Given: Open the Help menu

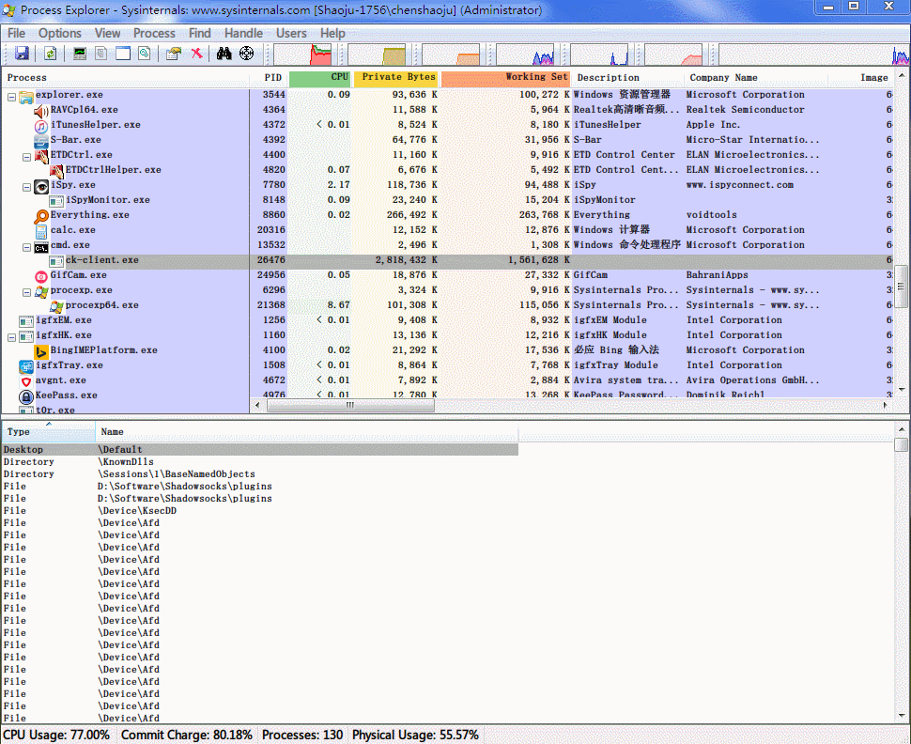Looking at the screenshot, I should click(332, 33).
